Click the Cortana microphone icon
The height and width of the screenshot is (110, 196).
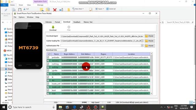54,107
